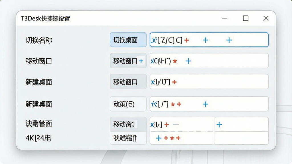Click the red plus in the 切换名称 row
This screenshot has width=292, height=164.
(186, 40)
